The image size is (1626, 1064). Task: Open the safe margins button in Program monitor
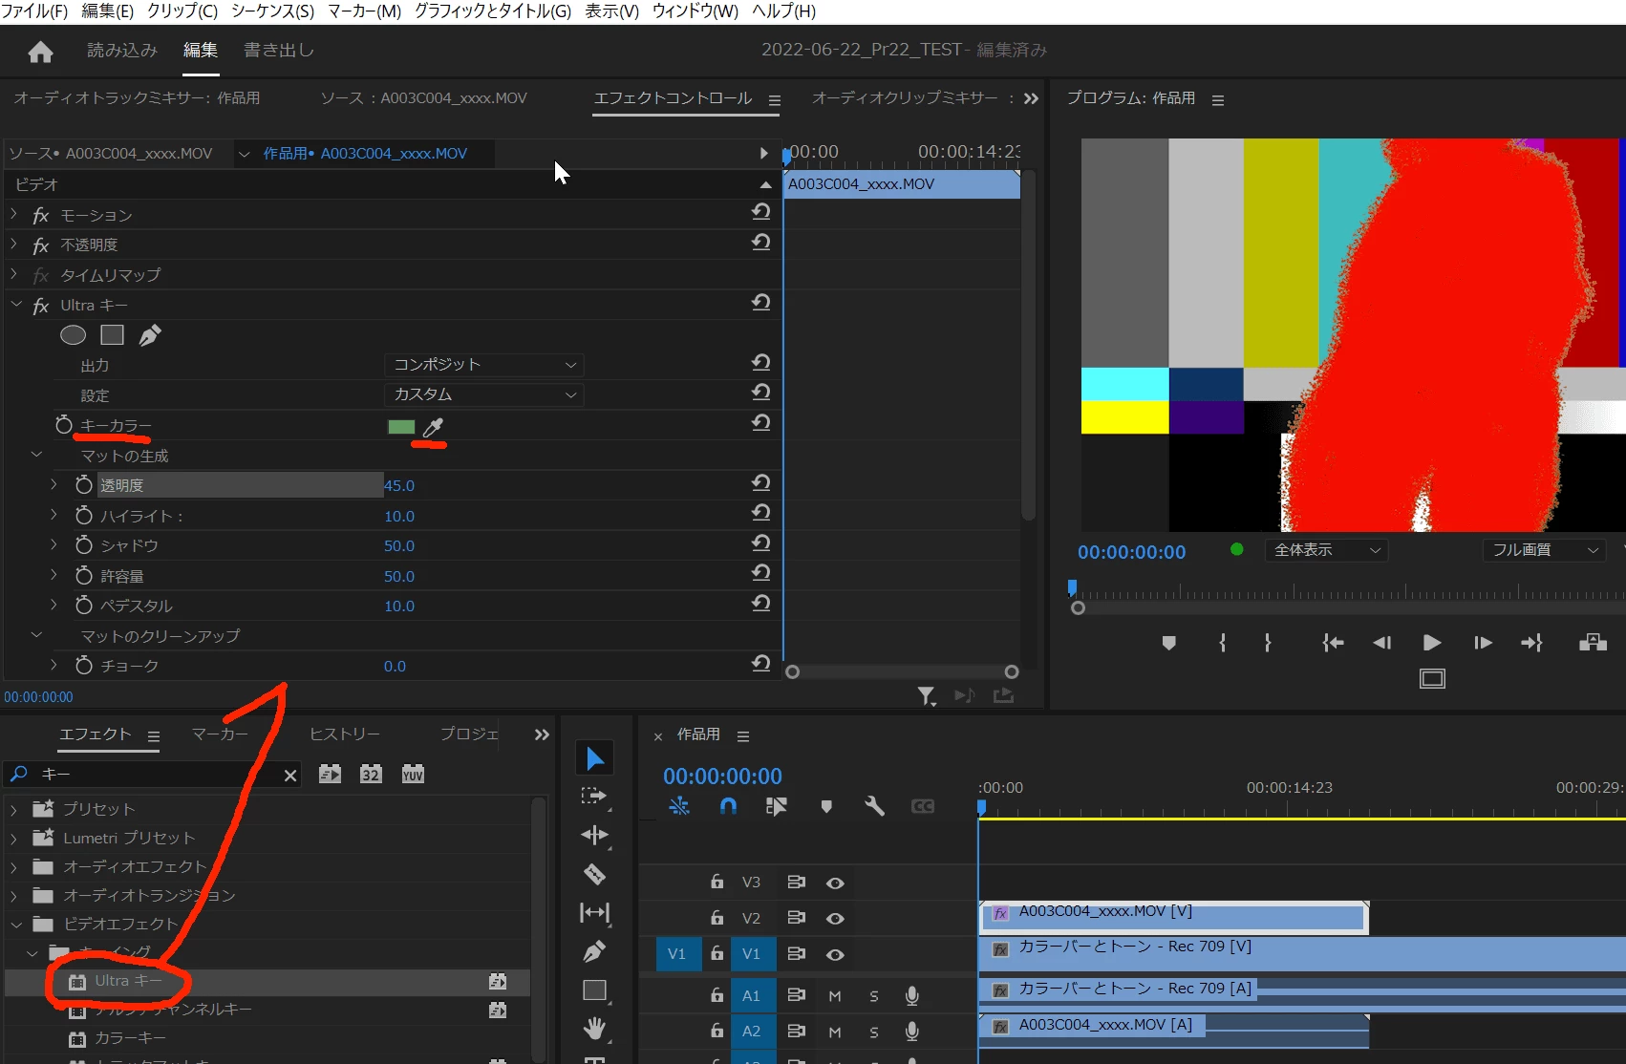[x=1432, y=679]
